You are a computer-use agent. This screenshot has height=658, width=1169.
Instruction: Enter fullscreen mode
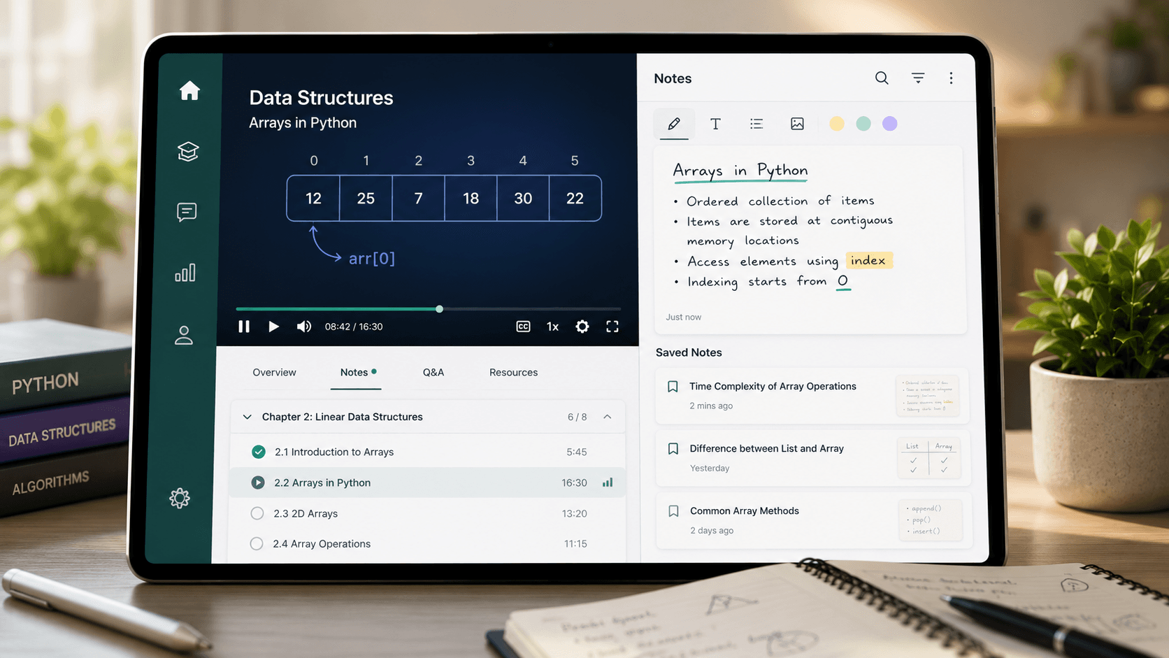tap(612, 327)
